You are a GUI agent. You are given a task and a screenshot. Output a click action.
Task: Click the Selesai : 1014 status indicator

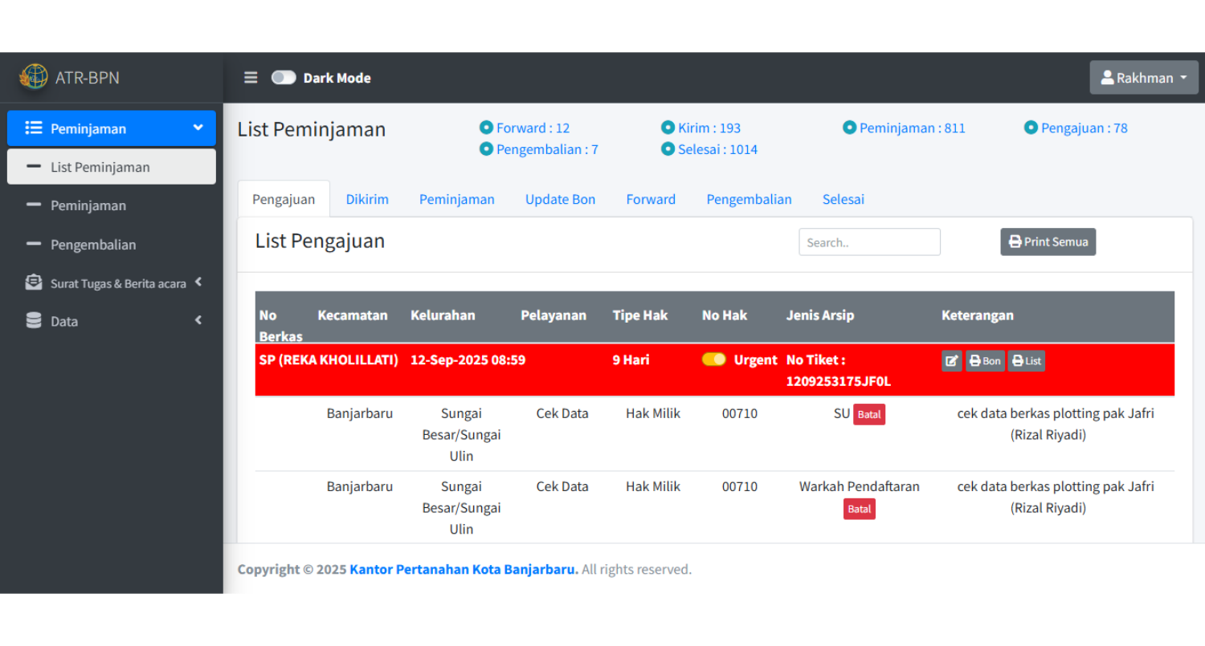coord(709,149)
